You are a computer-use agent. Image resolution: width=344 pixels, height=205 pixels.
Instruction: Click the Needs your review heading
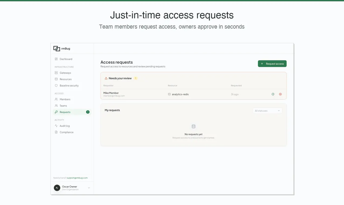(x=120, y=78)
